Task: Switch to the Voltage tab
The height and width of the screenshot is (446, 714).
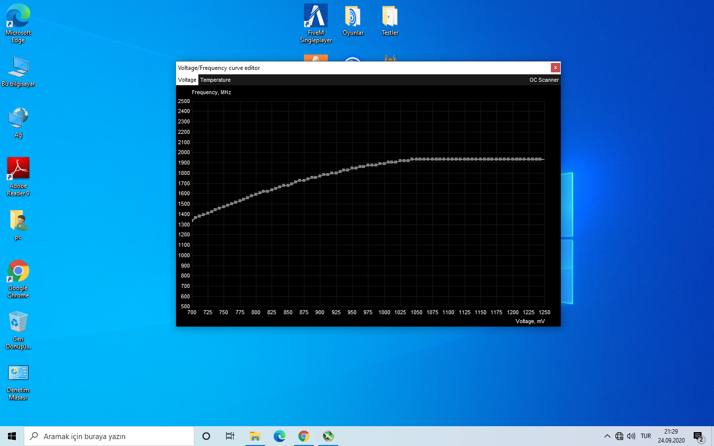Action: pos(187,80)
